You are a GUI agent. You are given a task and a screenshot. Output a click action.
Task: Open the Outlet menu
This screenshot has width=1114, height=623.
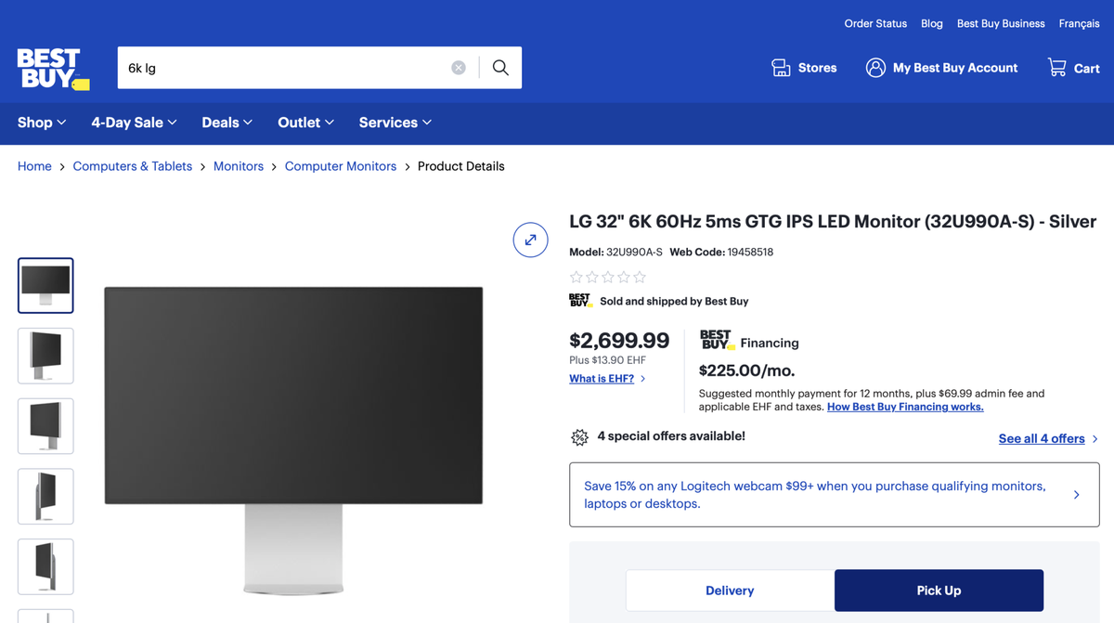[x=306, y=123]
